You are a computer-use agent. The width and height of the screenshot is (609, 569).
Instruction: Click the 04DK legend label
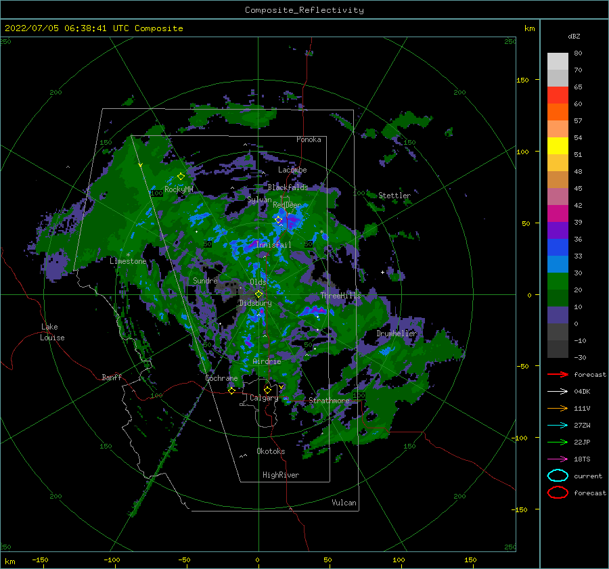(x=582, y=392)
